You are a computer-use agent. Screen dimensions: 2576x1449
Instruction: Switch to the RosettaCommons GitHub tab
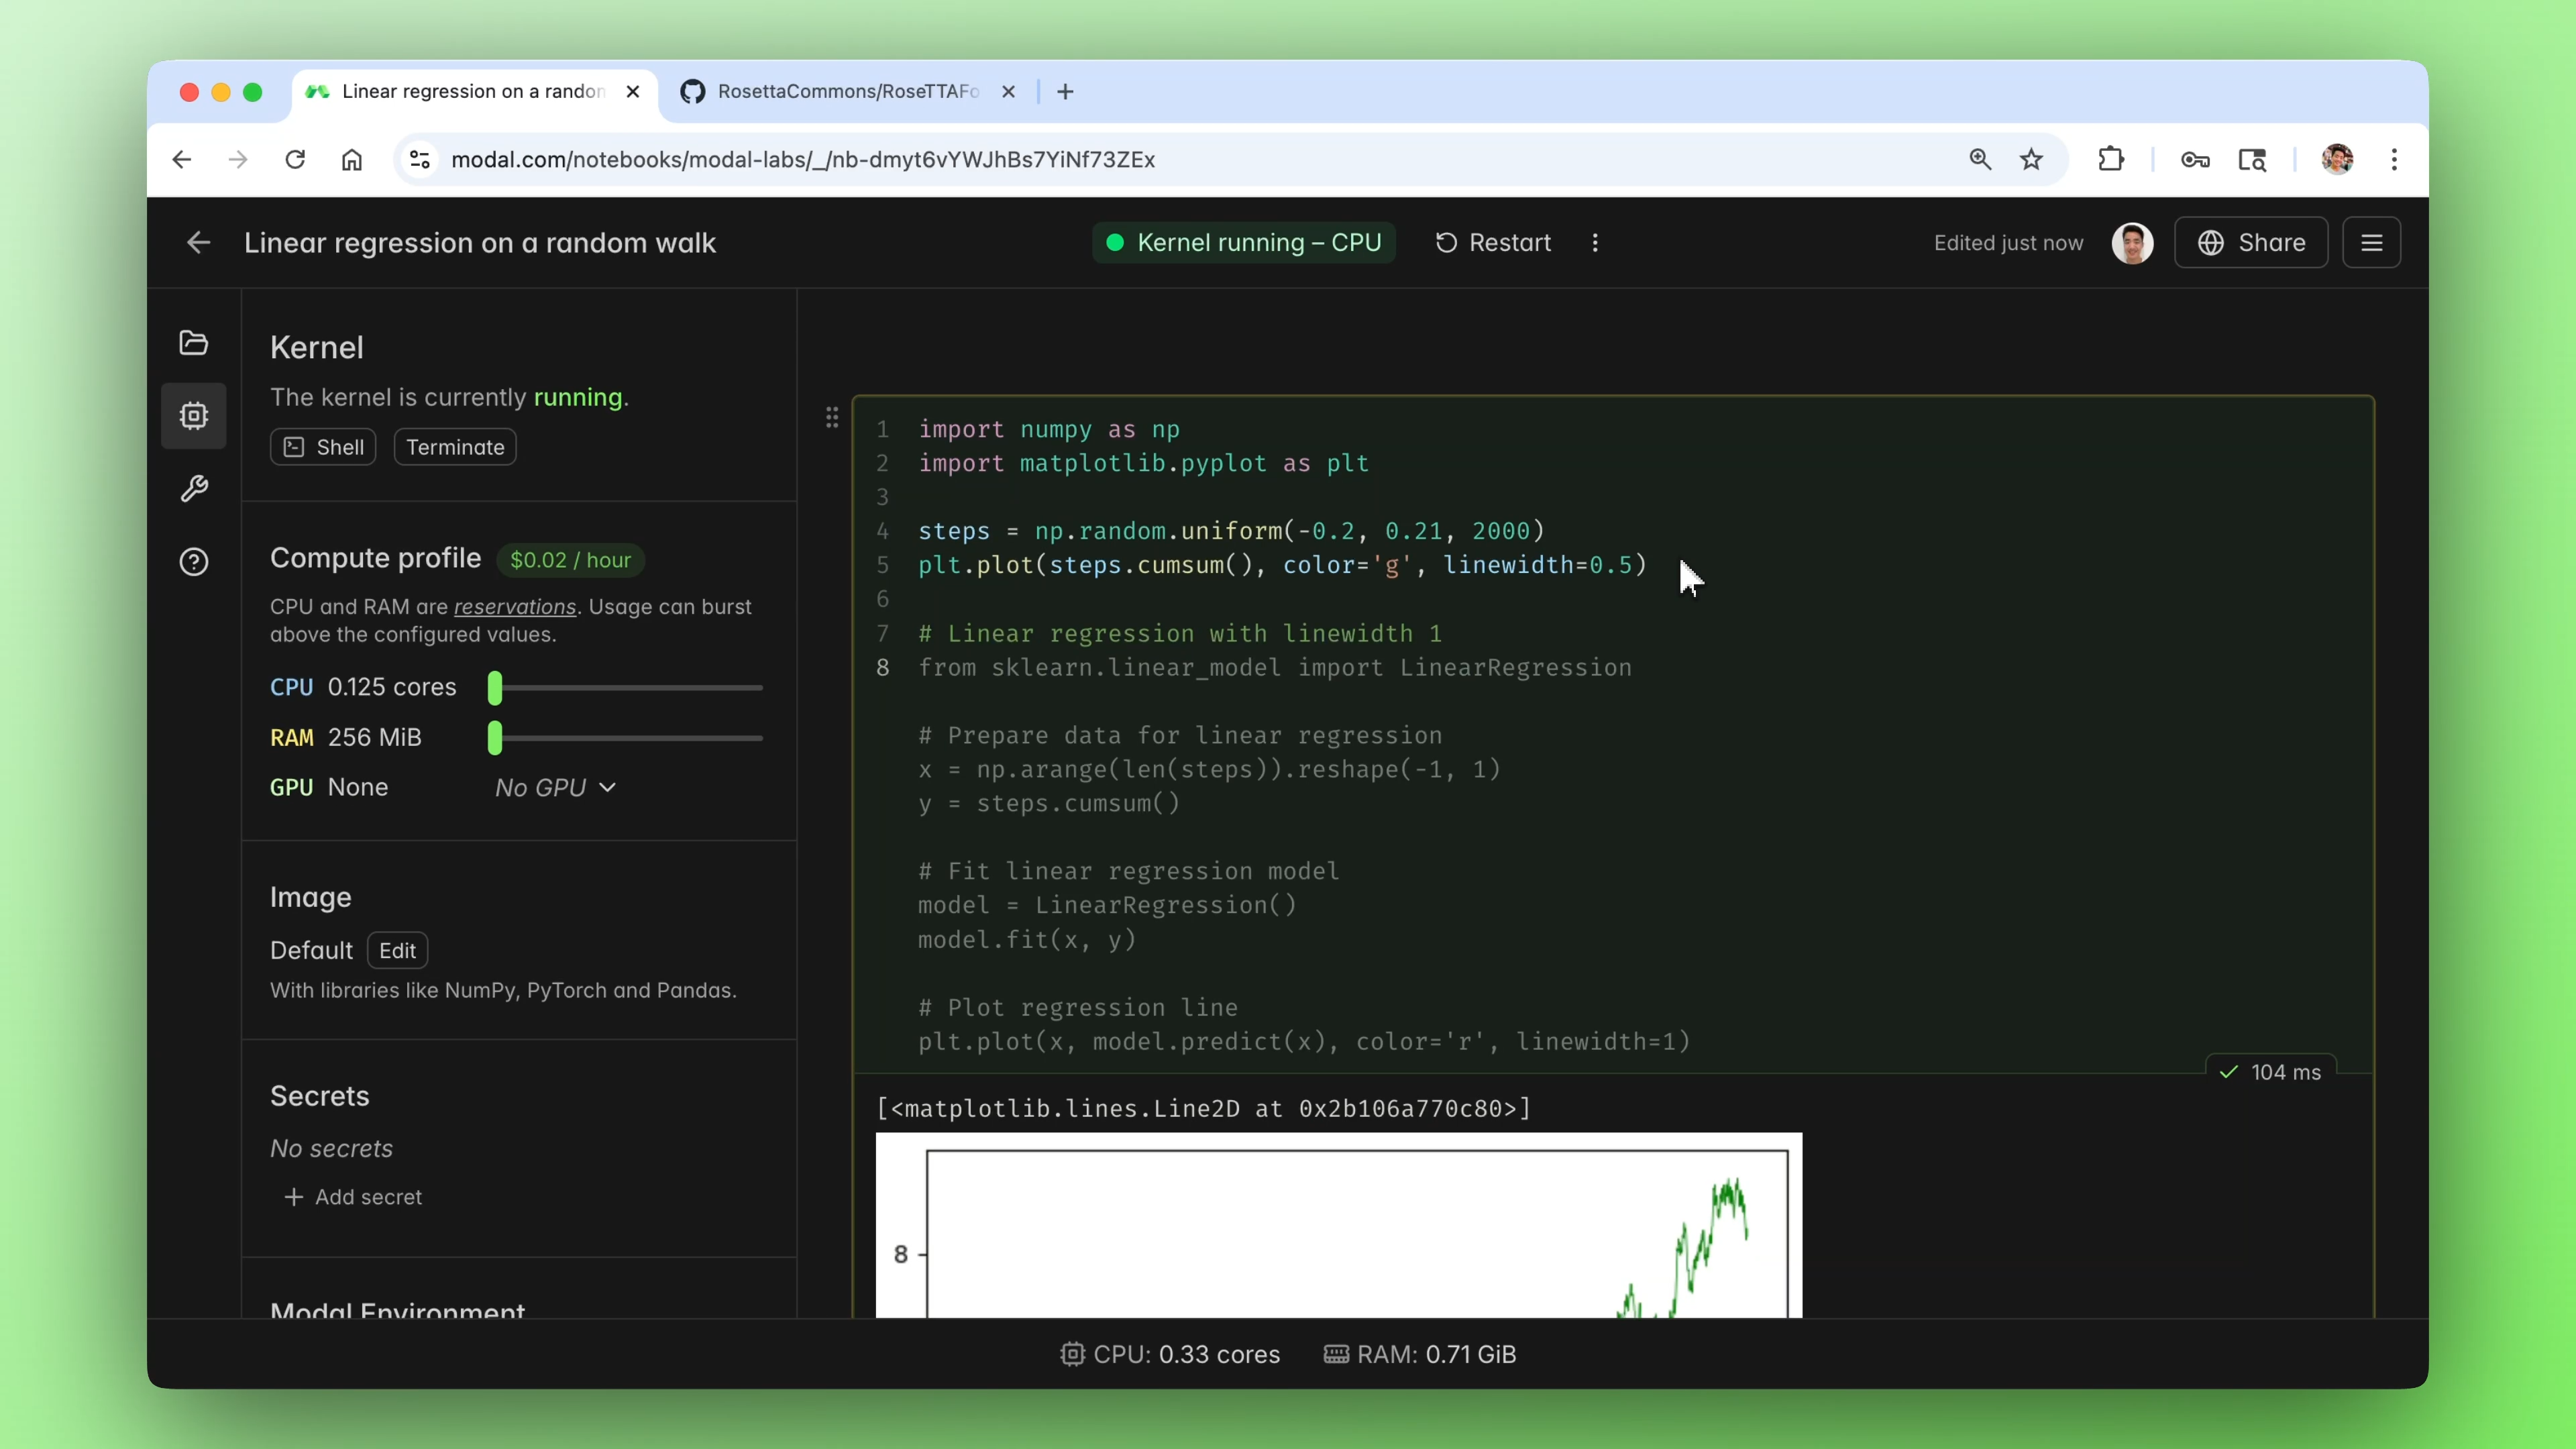pyautogui.click(x=845, y=92)
